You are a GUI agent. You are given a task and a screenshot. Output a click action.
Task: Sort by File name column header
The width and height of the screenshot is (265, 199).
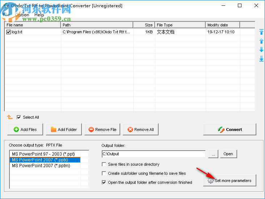pyautogui.click(x=33, y=25)
